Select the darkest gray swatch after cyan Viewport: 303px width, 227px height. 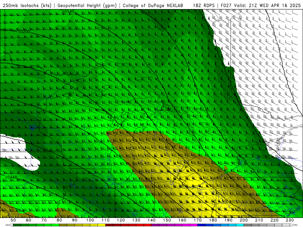(247, 225)
